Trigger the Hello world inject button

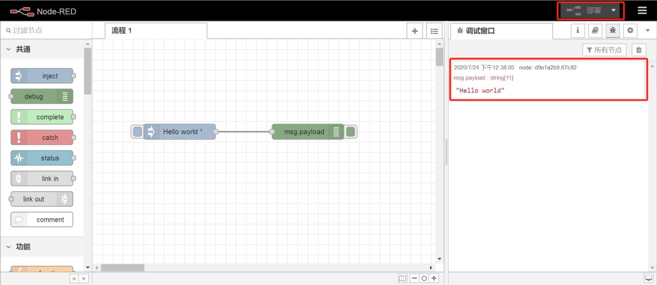pos(137,132)
